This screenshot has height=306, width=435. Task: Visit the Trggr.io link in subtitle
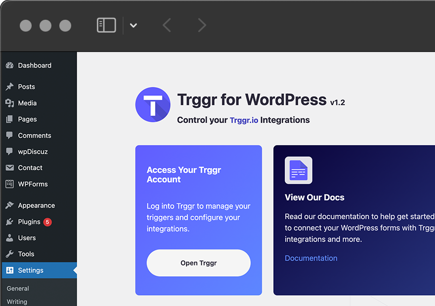244,120
